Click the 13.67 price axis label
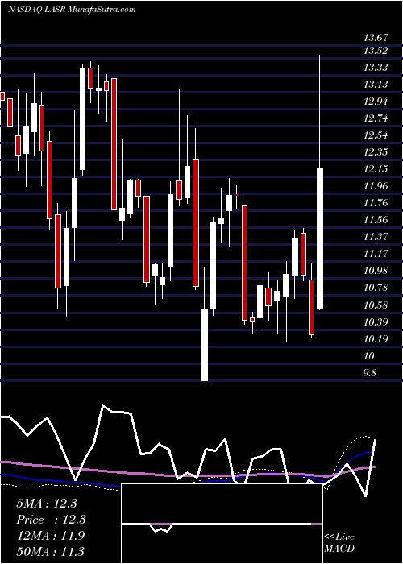Screen dimensions: 403x564 pyautogui.click(x=376, y=37)
